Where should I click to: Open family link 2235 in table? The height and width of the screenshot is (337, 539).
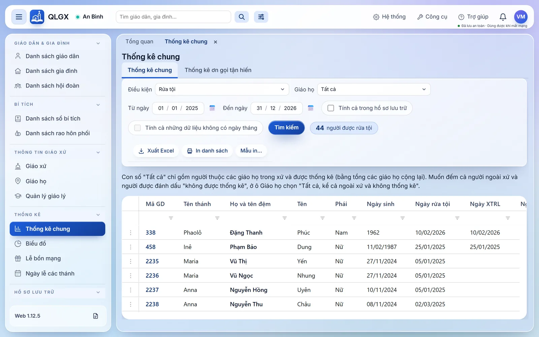[152, 261]
